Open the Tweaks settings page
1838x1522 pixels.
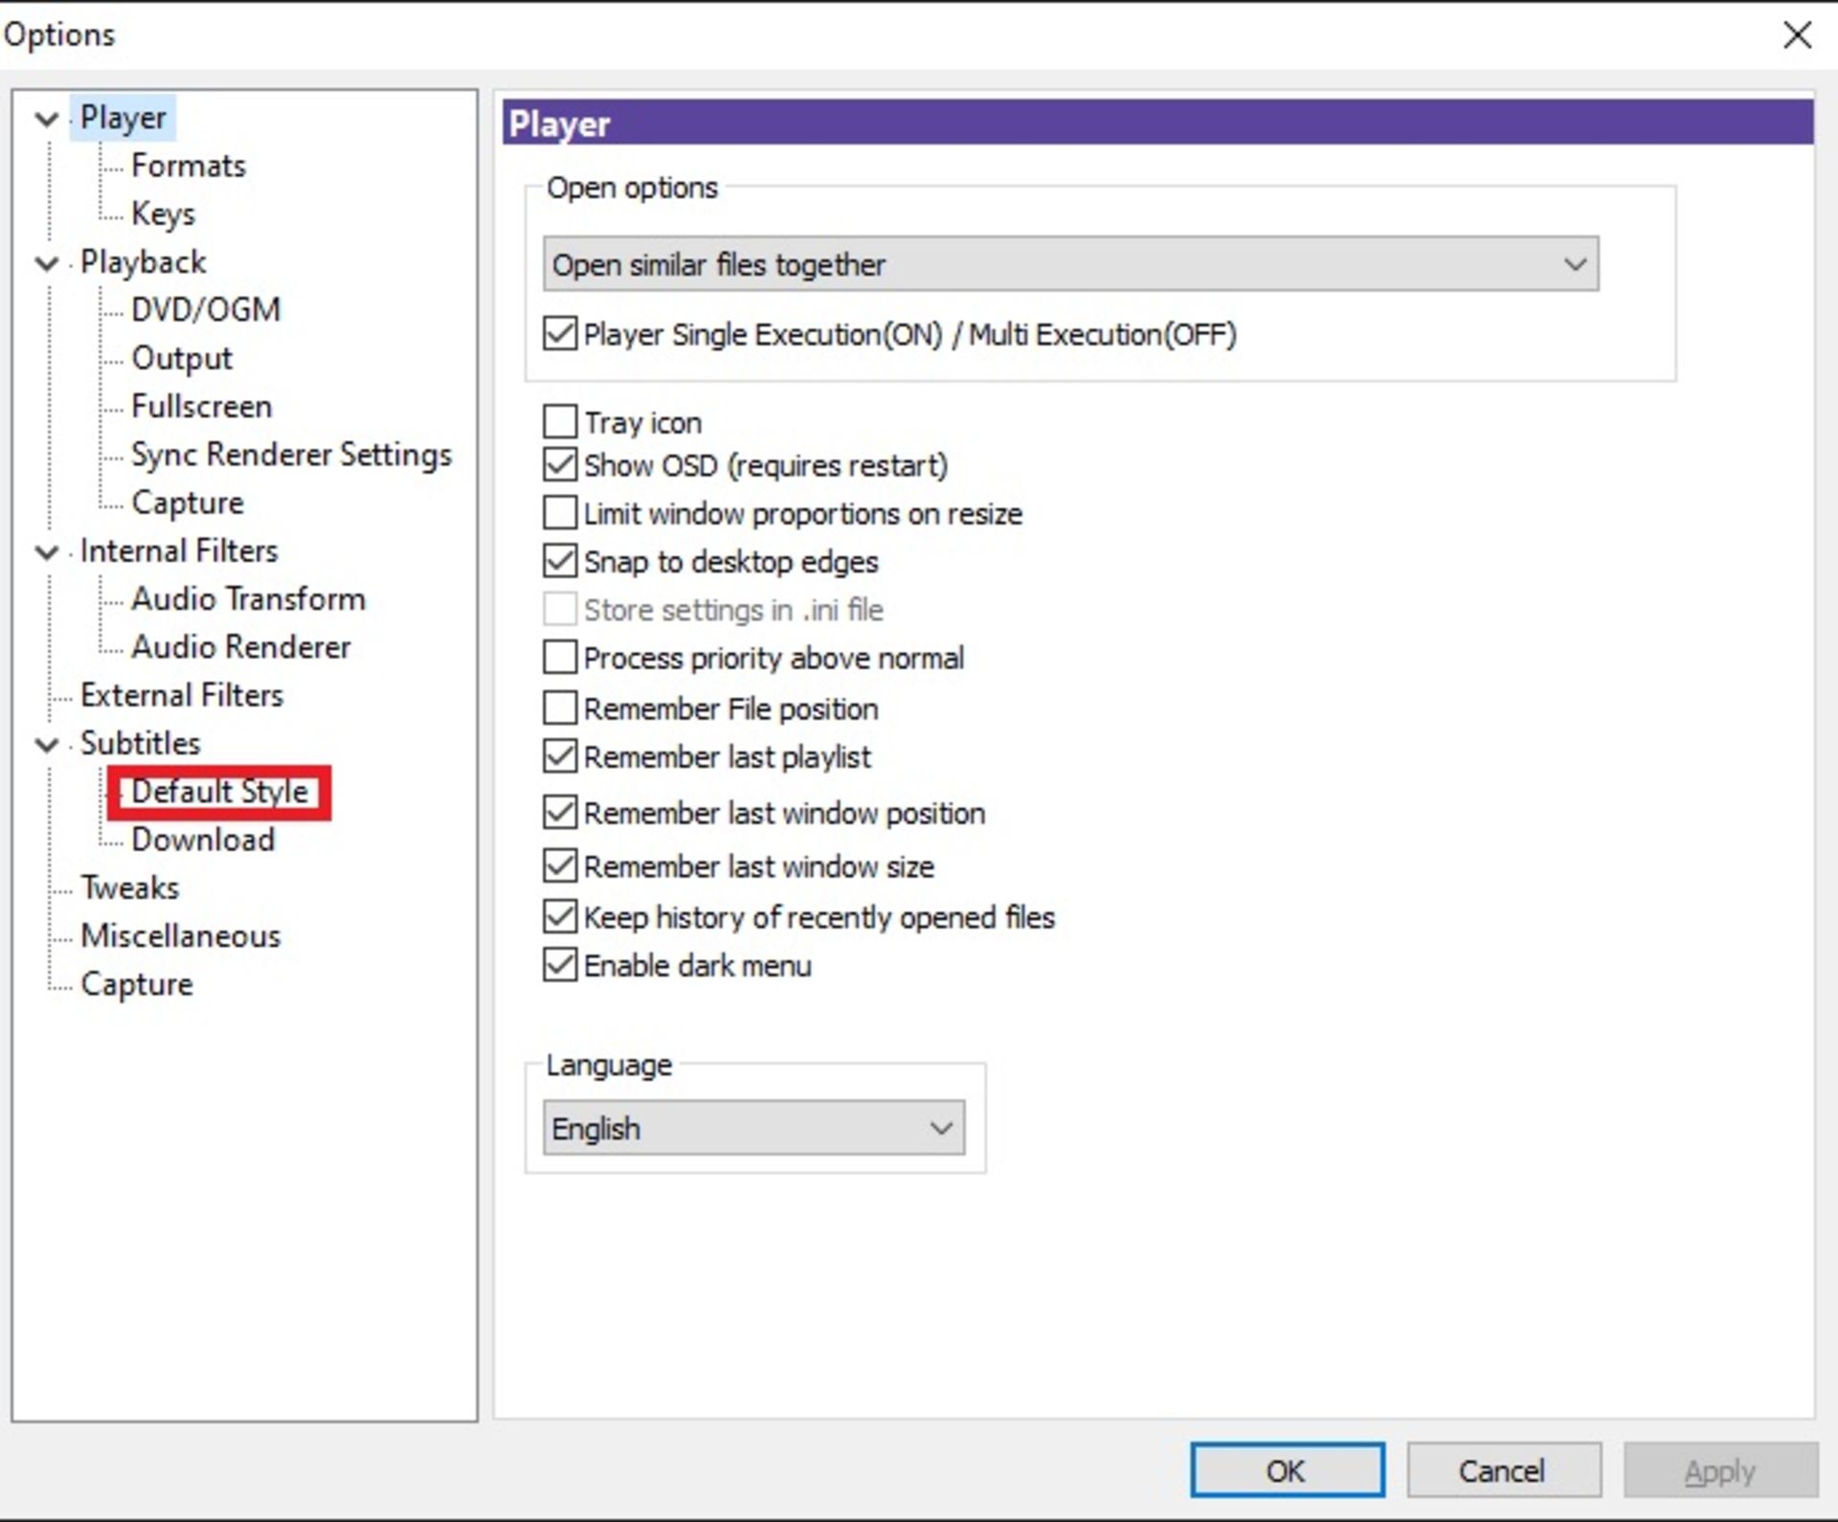click(129, 888)
